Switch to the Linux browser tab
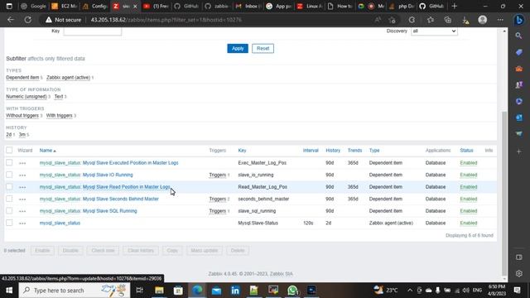This screenshot has height=298, width=530. click(310, 6)
